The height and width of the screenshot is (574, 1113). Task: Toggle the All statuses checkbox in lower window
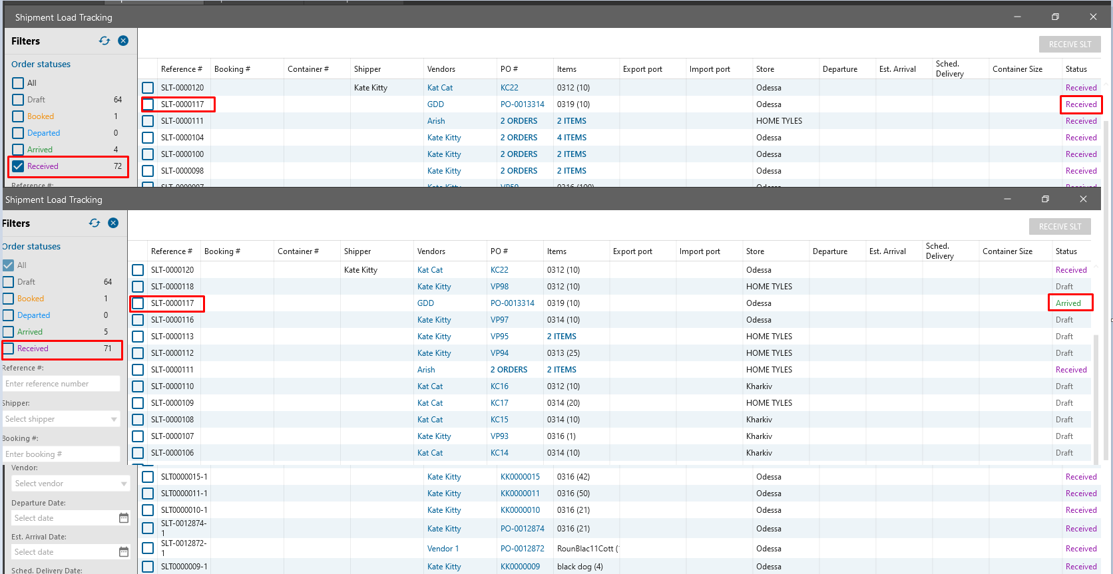8,265
